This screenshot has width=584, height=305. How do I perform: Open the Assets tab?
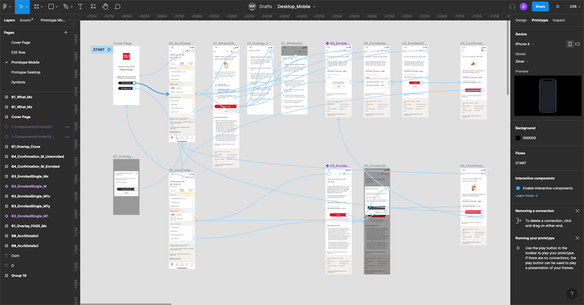pyautogui.click(x=26, y=20)
